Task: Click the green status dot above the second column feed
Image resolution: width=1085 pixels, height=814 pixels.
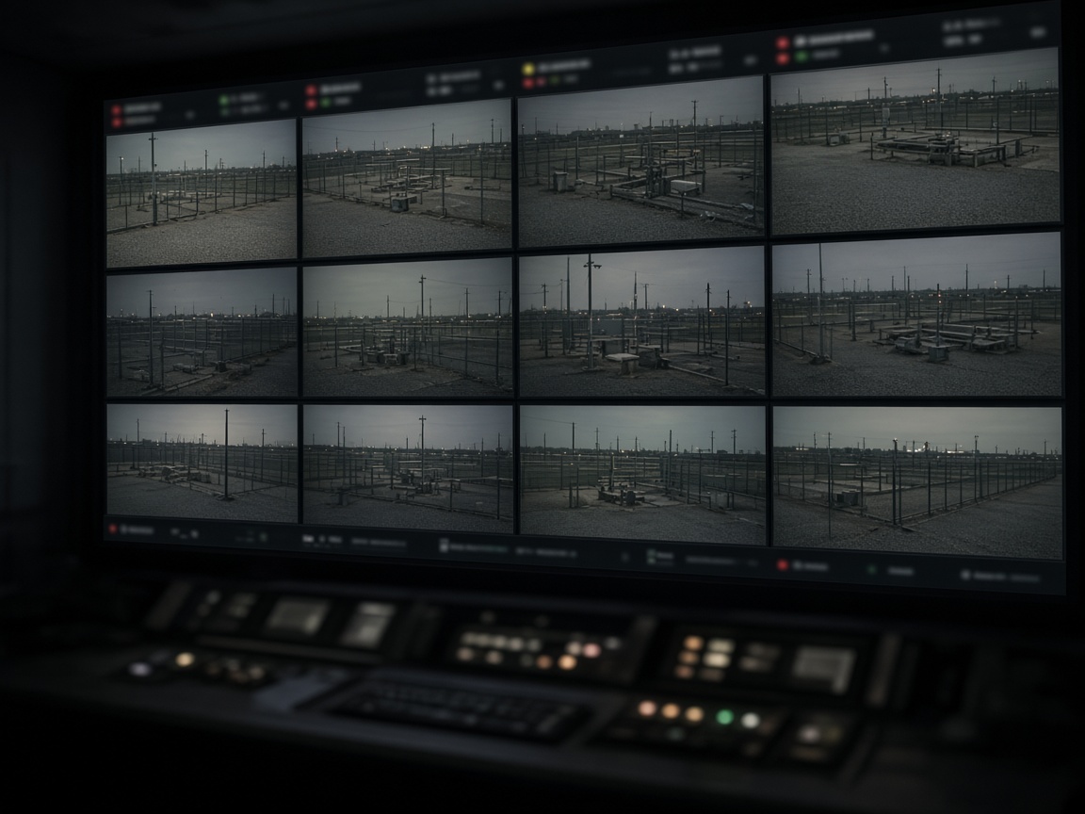Action: pyautogui.click(x=326, y=103)
